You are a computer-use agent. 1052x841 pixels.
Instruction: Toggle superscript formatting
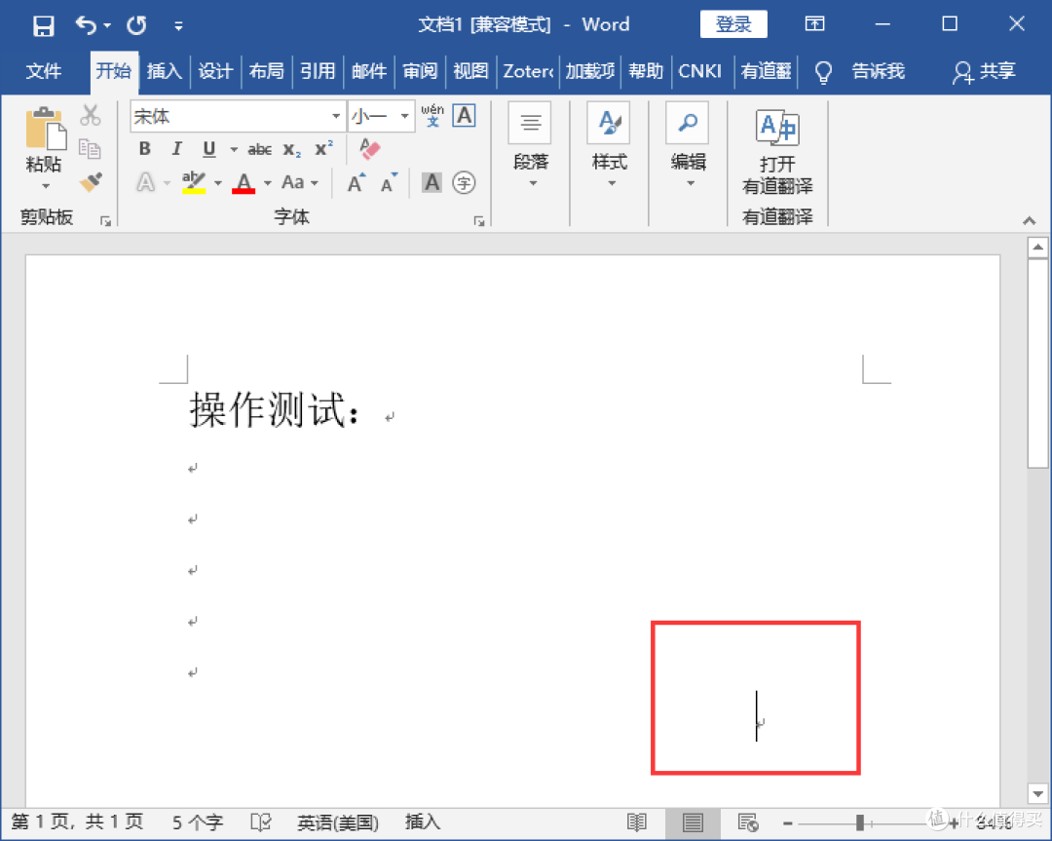pyautogui.click(x=324, y=149)
